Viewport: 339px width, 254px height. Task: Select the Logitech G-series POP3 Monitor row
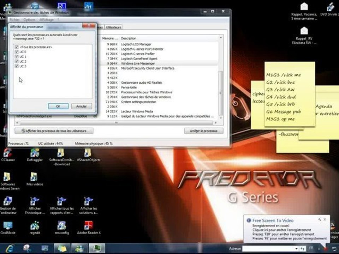point(159,49)
